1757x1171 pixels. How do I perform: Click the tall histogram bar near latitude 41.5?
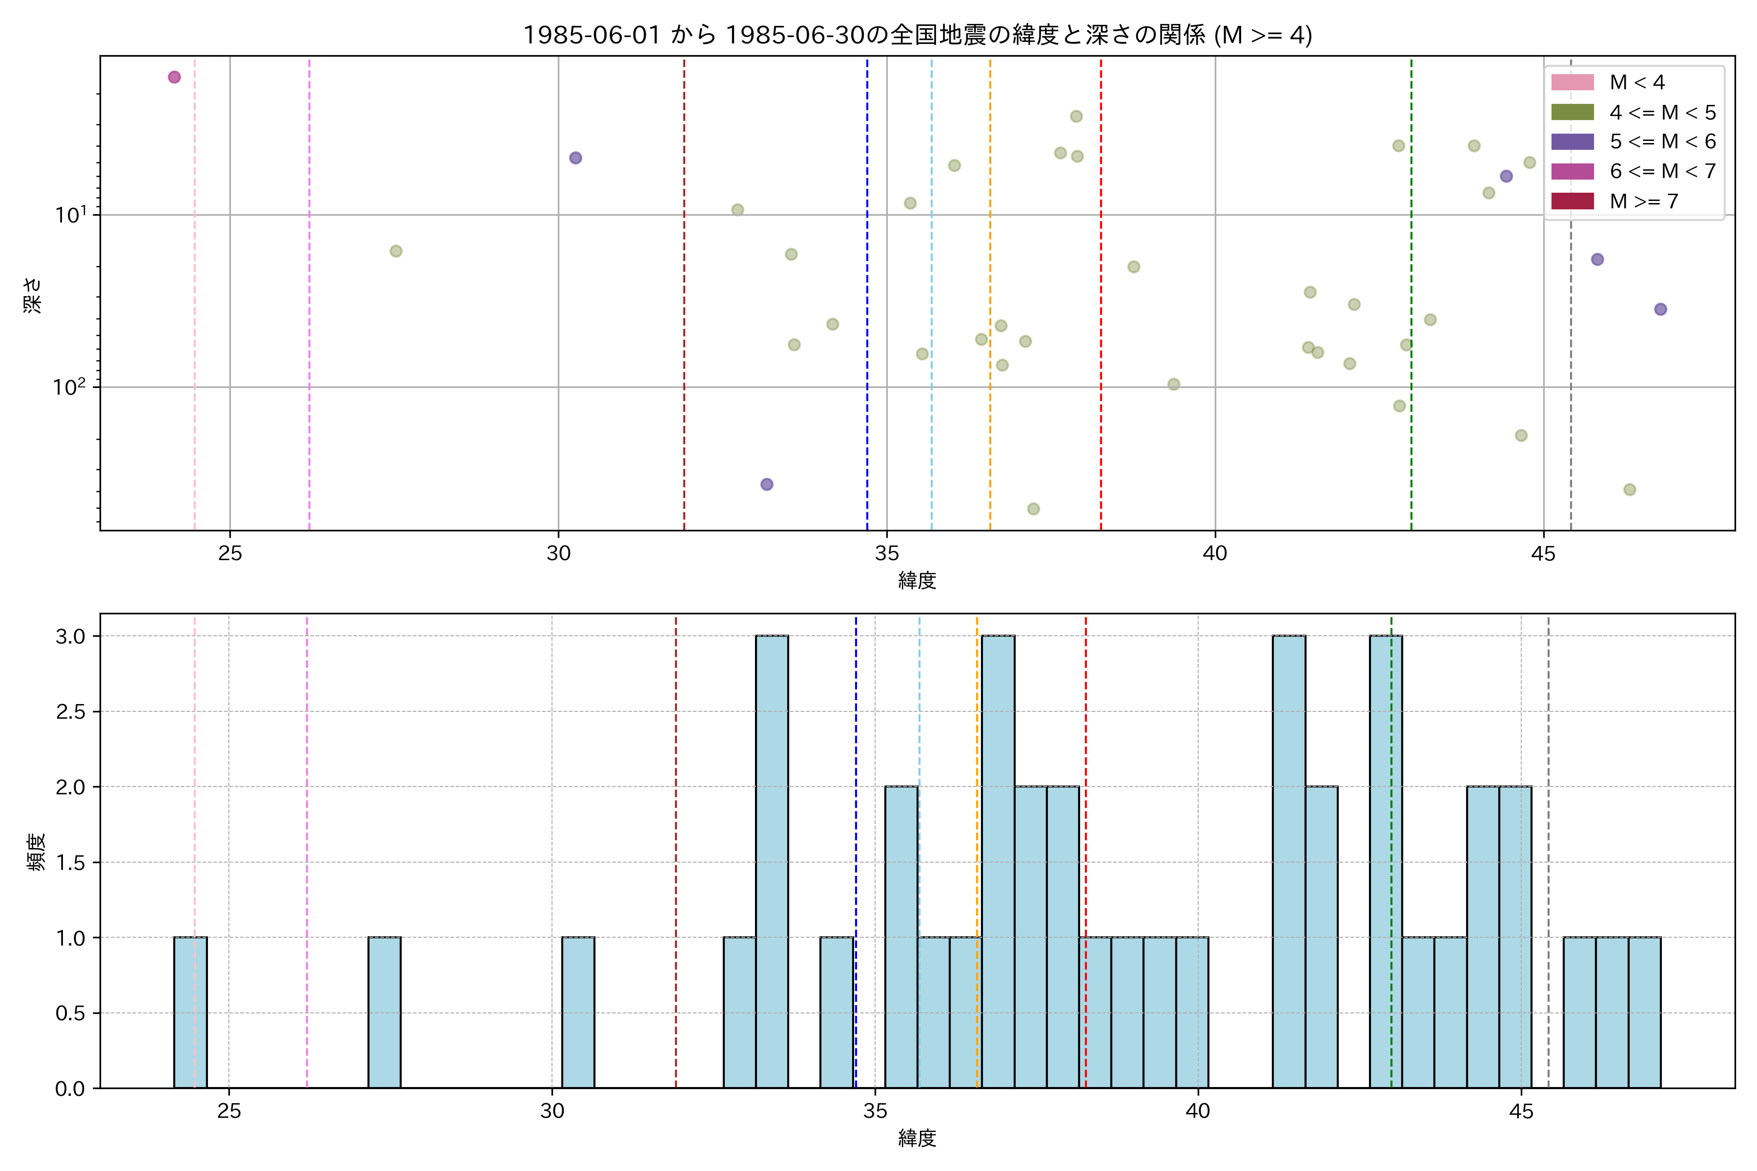[1288, 861]
